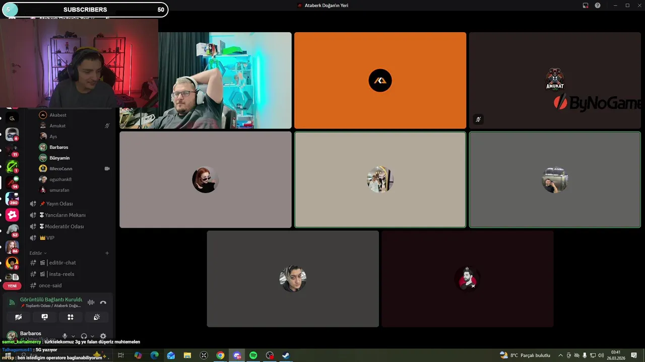Click Barbaros user avatar in bottom panel
645x362 pixels.
(x=12, y=335)
